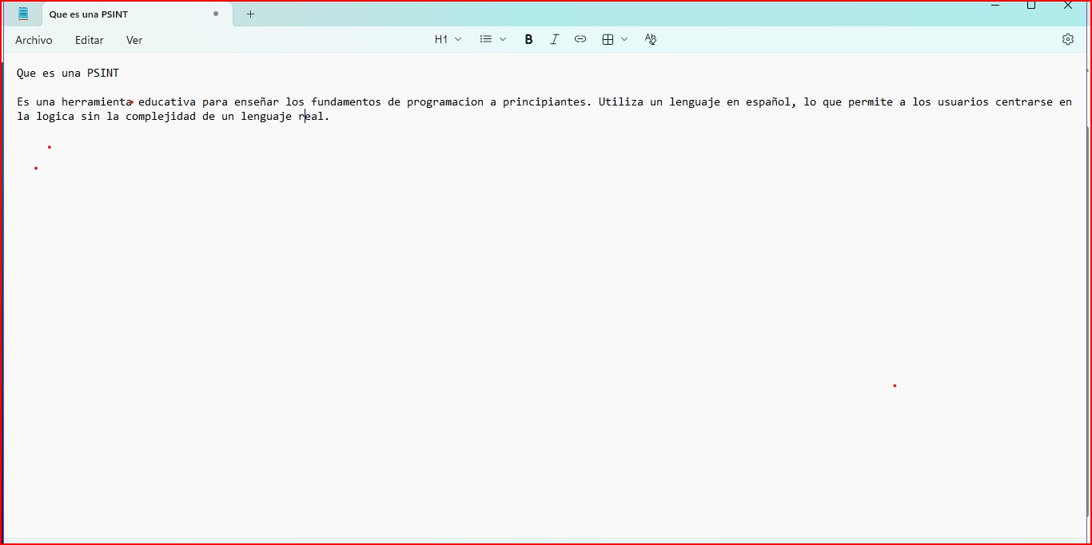Add a new tab with plus button
Image resolution: width=1092 pixels, height=545 pixels.
point(250,14)
